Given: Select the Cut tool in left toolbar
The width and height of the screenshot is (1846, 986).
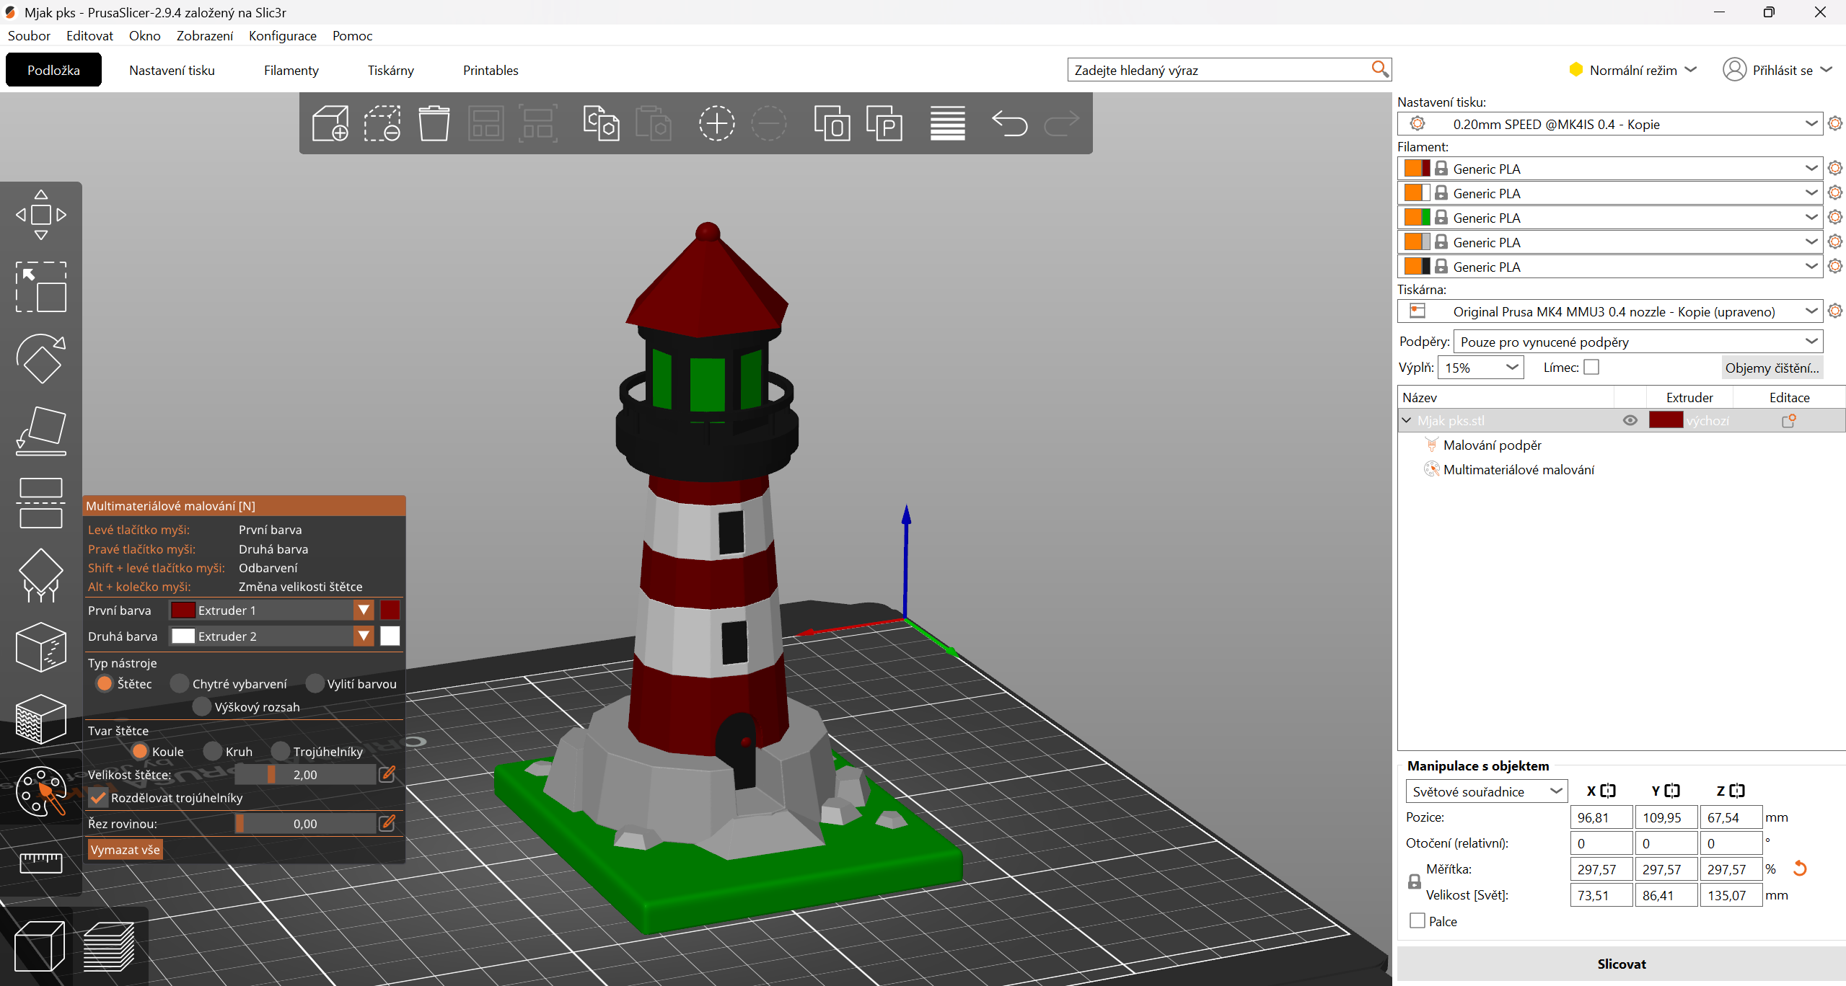Looking at the screenshot, I should point(41,502).
